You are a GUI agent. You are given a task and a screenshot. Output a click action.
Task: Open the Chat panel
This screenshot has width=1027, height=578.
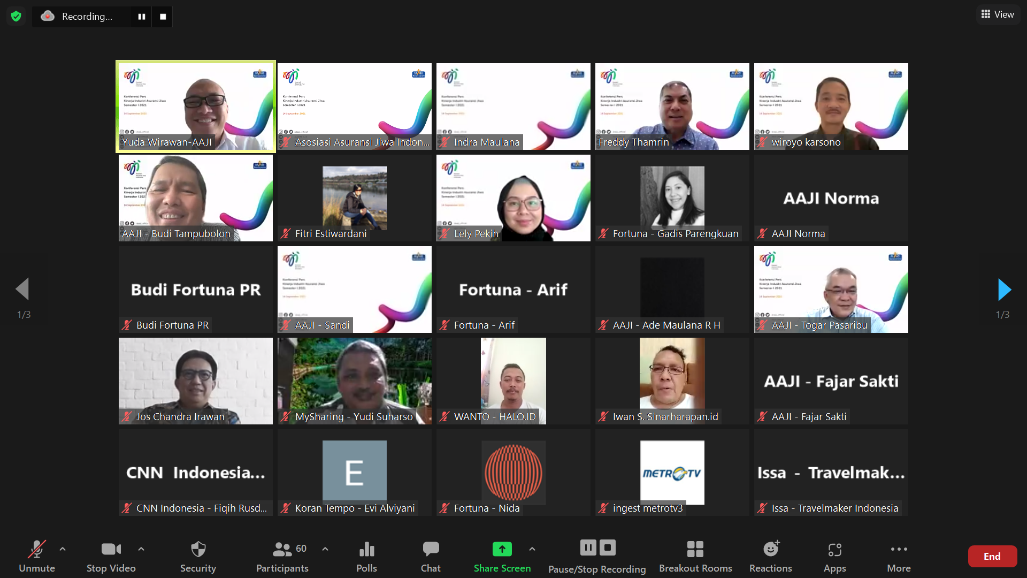[x=431, y=557]
